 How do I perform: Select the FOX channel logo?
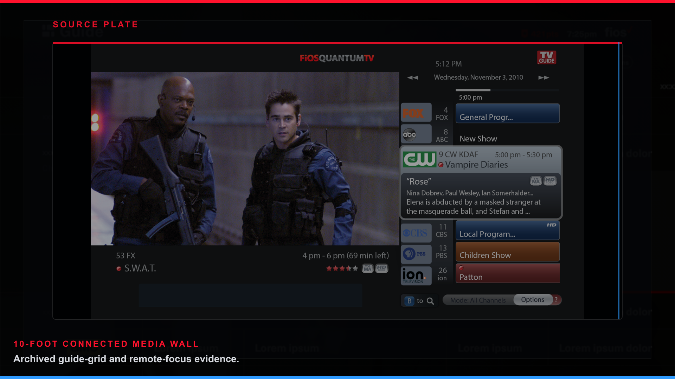coord(416,113)
